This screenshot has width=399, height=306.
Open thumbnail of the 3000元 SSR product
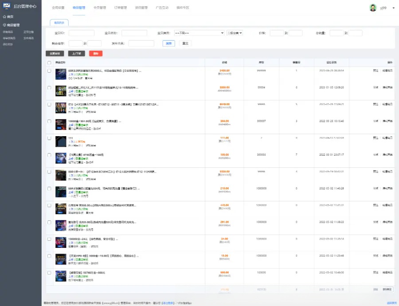(x=61, y=74)
